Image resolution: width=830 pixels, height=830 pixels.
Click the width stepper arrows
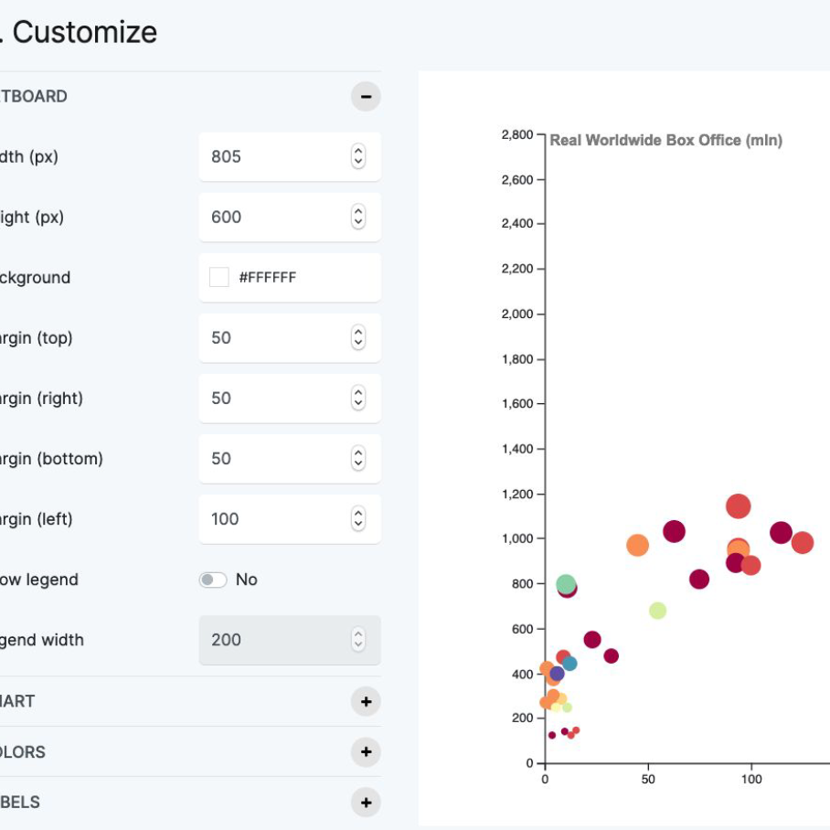coord(358,156)
